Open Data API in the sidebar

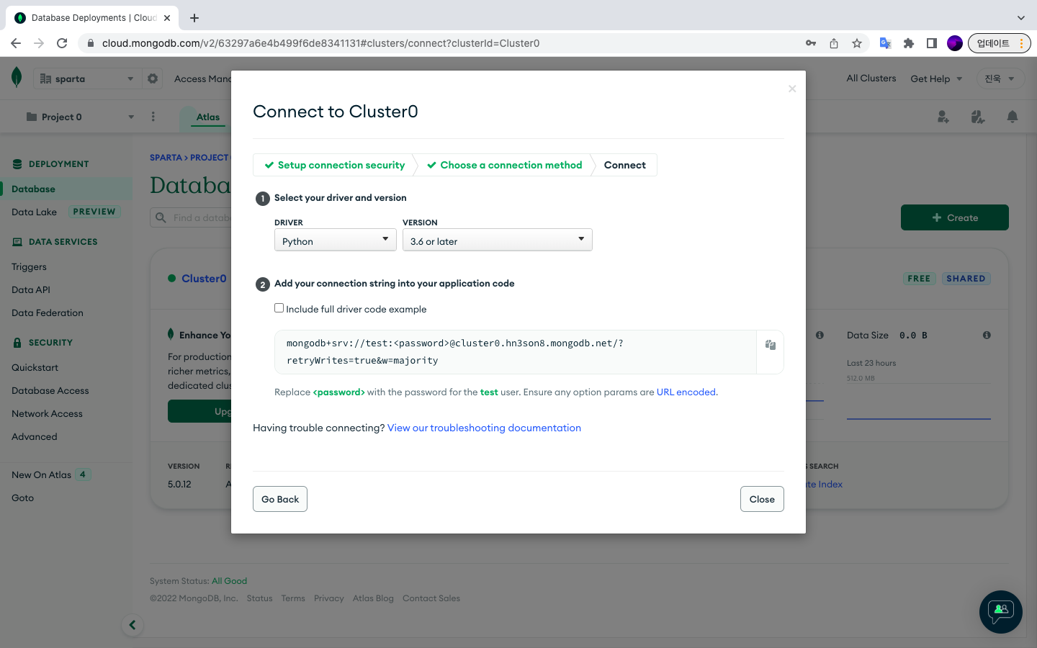coord(31,289)
